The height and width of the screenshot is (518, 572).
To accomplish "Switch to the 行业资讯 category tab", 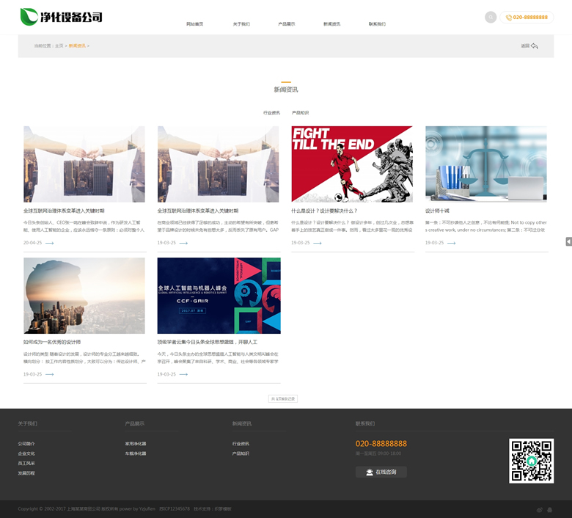I will (x=271, y=113).
